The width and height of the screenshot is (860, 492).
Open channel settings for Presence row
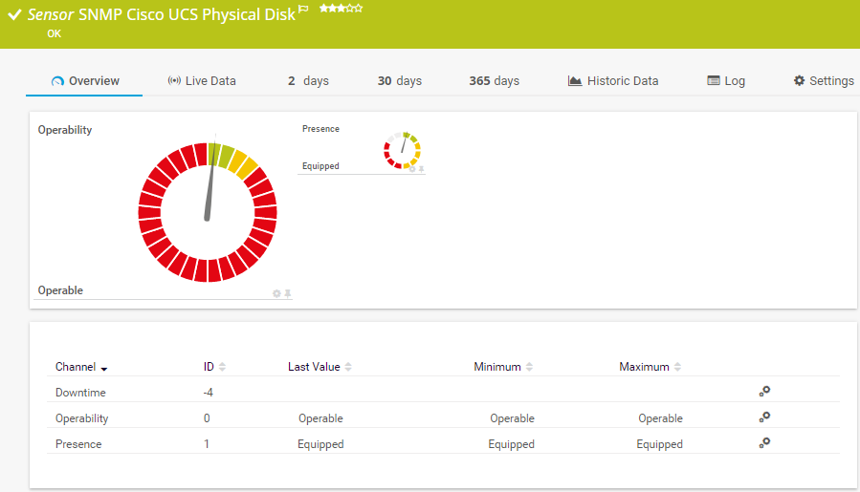[x=764, y=442]
